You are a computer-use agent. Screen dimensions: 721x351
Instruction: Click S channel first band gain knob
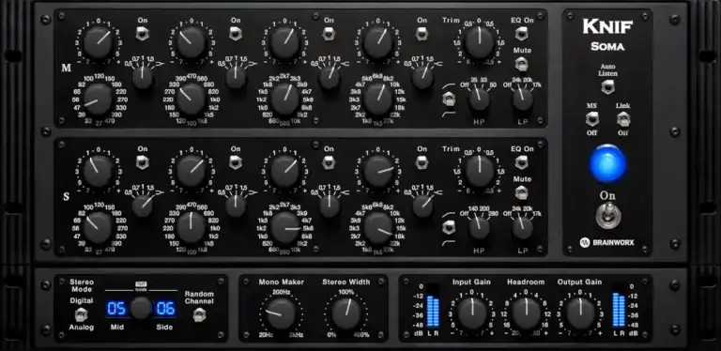tap(99, 171)
